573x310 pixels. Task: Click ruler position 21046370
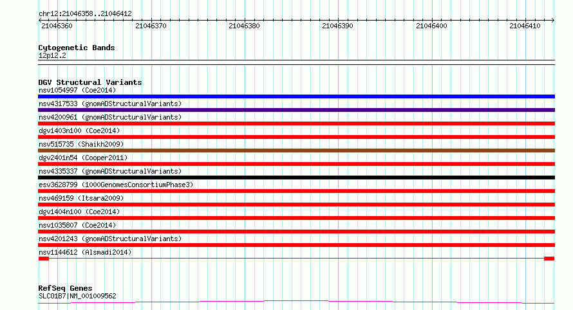pos(151,26)
